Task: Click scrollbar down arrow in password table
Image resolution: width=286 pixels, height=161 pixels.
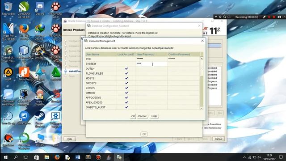Action: pyautogui.click(x=202, y=108)
